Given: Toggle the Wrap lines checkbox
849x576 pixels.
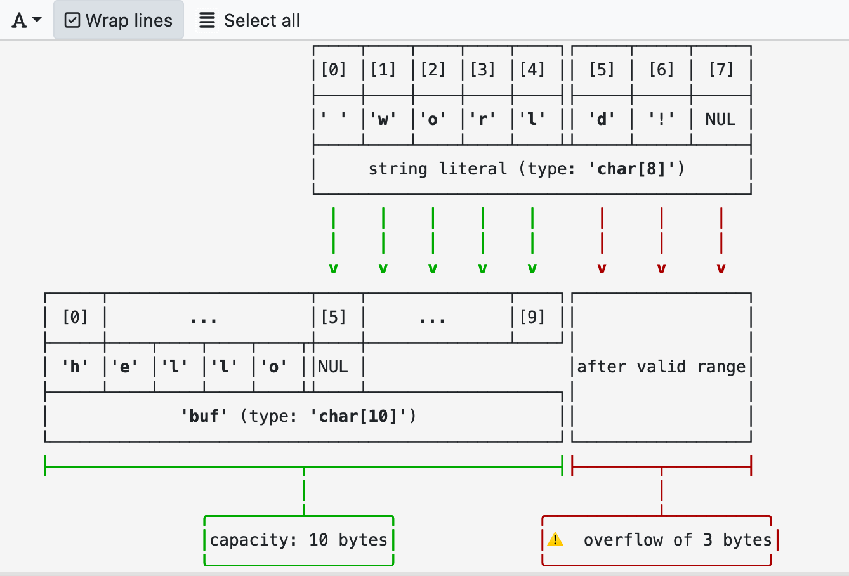Looking at the screenshot, I should tap(119, 20).
